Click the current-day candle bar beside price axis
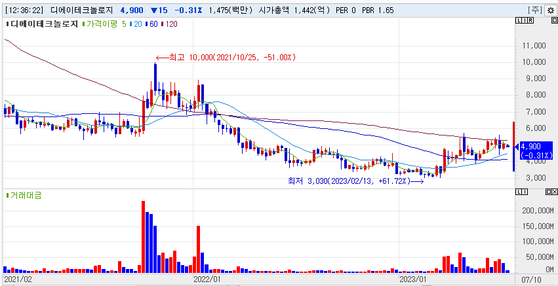This screenshot has height=286, width=558. tap(513, 147)
